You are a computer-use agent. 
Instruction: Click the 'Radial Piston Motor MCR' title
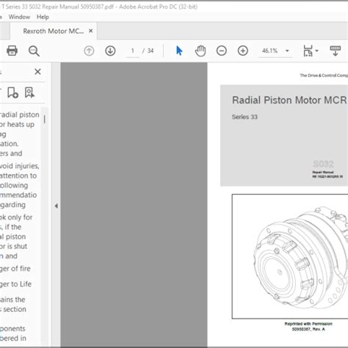coord(289,100)
